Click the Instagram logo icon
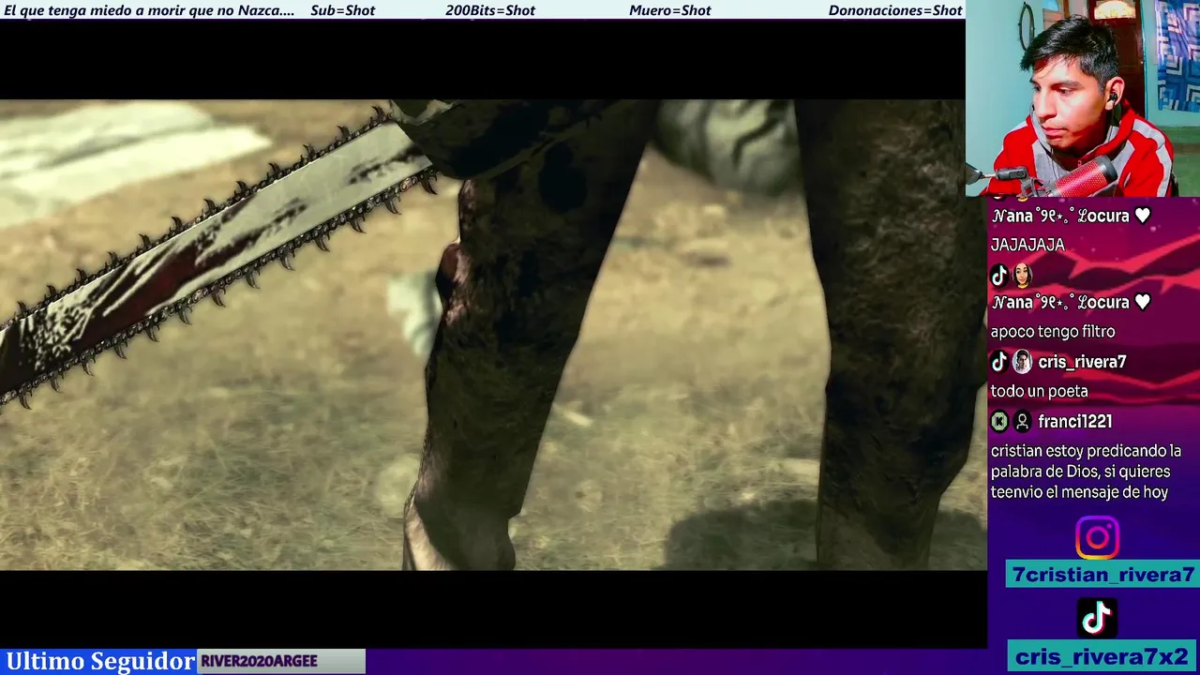Viewport: 1200px width, 675px height. click(x=1097, y=538)
